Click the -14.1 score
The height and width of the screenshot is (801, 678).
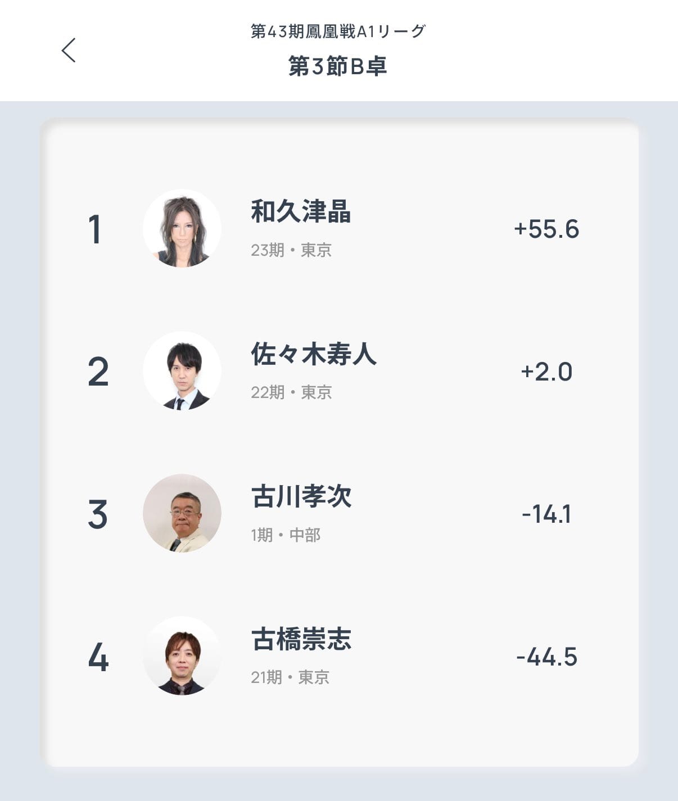pyautogui.click(x=546, y=514)
